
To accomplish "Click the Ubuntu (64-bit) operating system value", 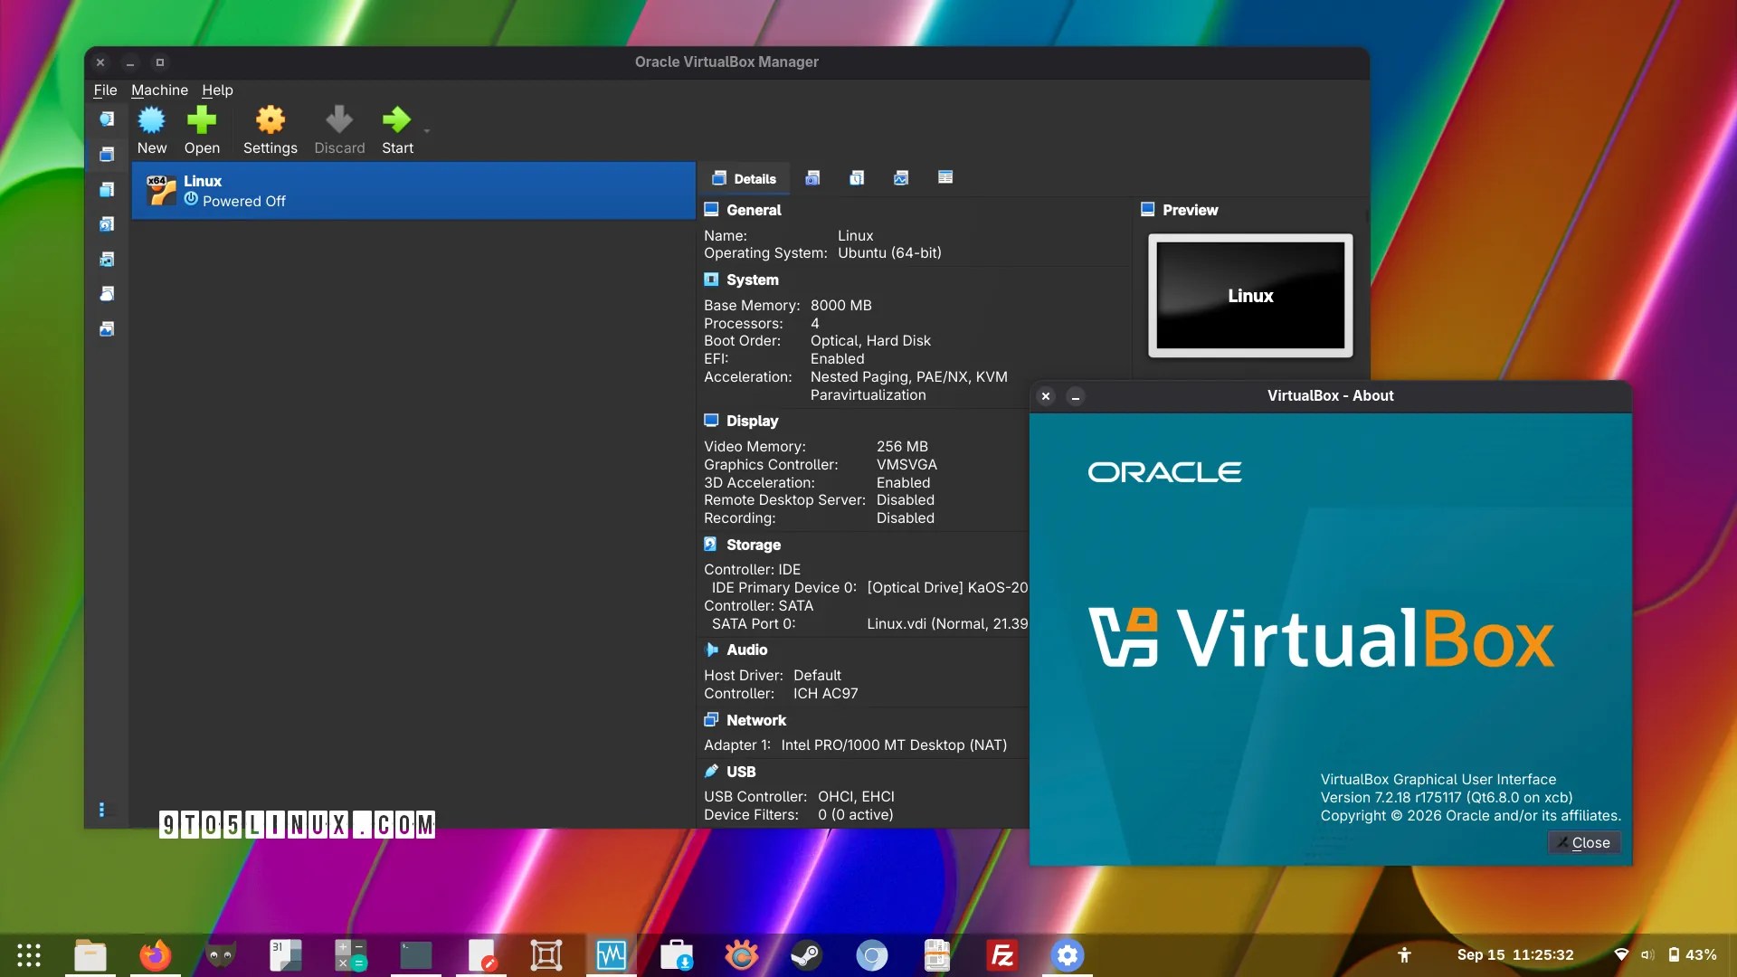I will click(889, 253).
